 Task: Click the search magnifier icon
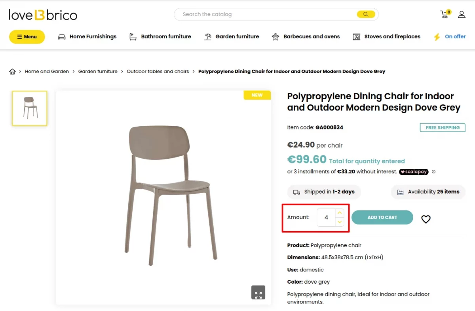[365, 14]
